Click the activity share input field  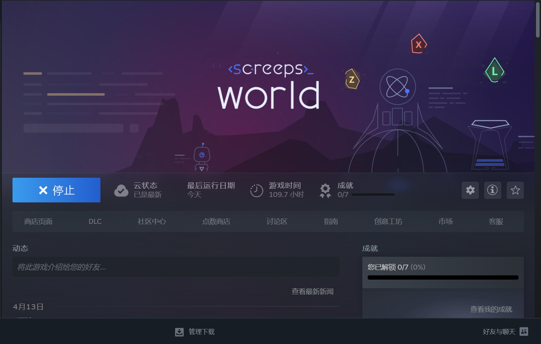(176, 267)
